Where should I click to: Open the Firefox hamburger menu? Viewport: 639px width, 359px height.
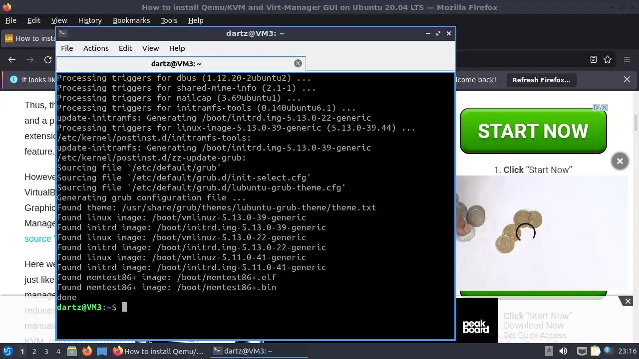click(x=627, y=59)
